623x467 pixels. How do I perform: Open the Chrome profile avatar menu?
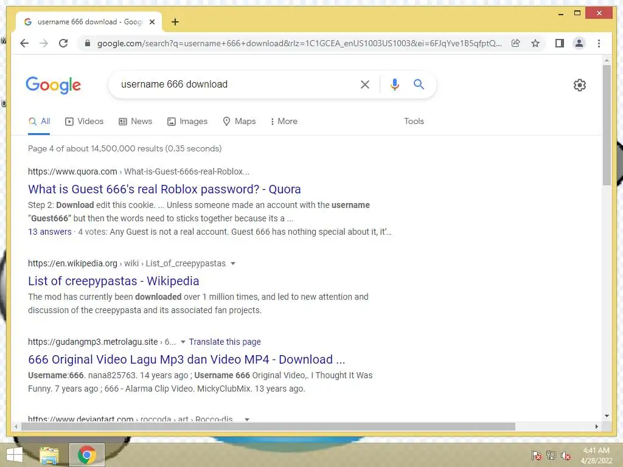(579, 43)
